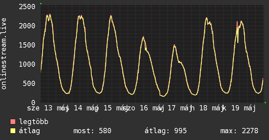Click the 'sze 13 máj' date label

click(x=48, y=108)
